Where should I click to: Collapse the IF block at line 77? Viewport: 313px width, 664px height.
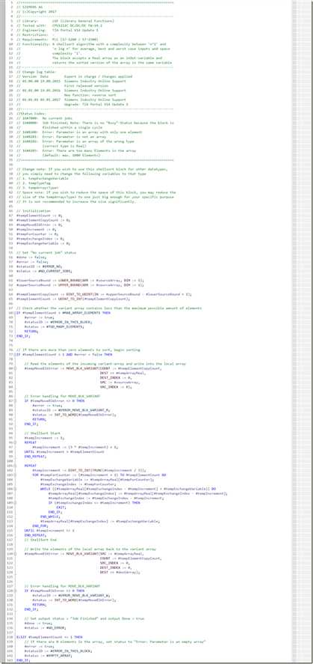click(14, 354)
